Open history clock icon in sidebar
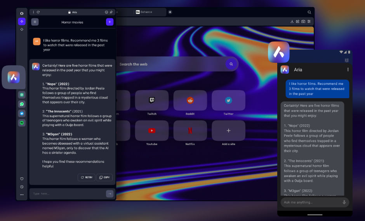 (22, 187)
